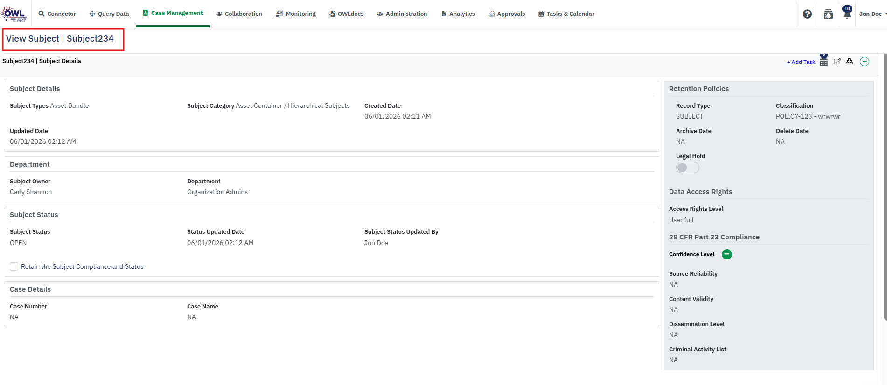Click the edit subject pencil icon
887x385 pixels.
point(838,62)
